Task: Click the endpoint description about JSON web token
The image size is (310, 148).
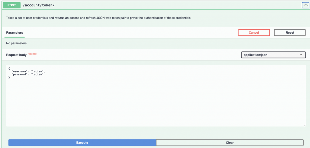Action: pyautogui.click(x=99, y=18)
